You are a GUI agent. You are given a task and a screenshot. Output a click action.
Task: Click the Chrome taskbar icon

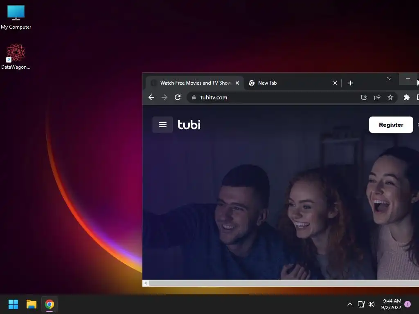50,304
